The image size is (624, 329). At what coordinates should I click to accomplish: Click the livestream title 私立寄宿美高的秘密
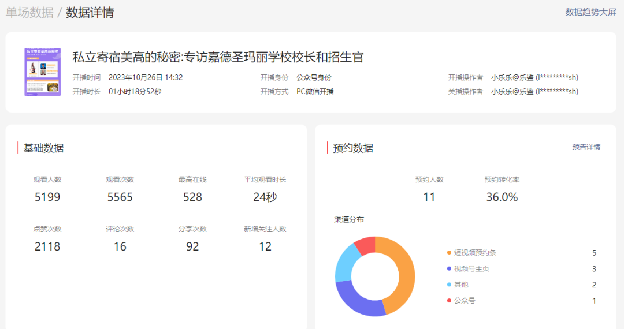pos(218,57)
